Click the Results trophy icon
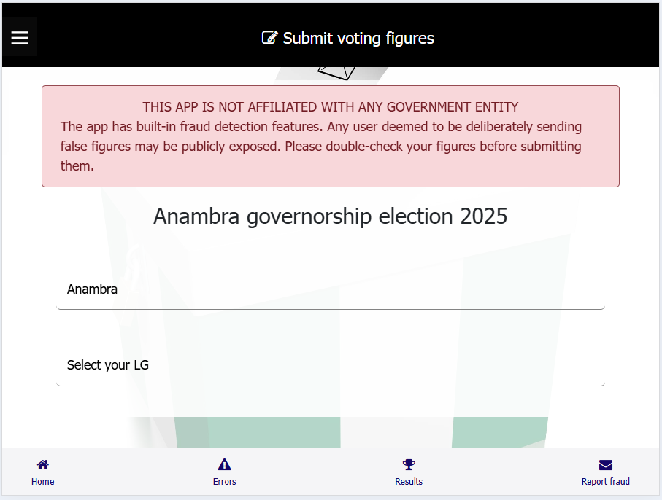Viewport: 662px width, 500px height. click(x=409, y=464)
